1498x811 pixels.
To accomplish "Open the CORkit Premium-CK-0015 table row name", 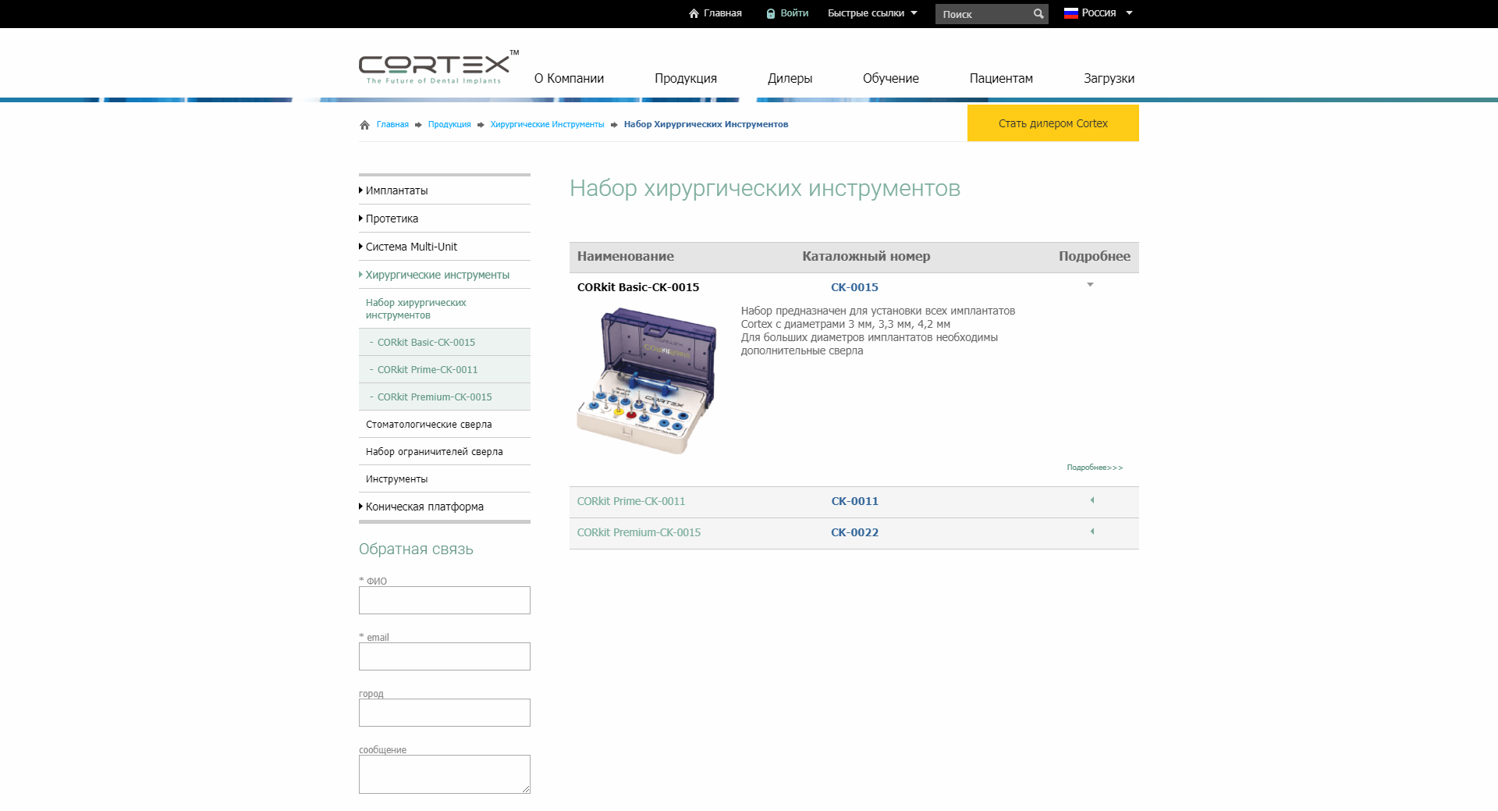I will 639,532.
